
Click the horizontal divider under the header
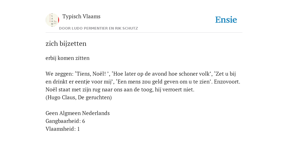pos(144,33)
